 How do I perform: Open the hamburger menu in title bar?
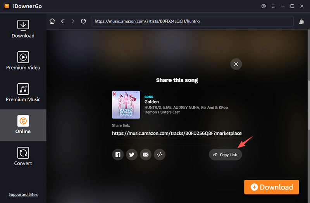[273, 6]
